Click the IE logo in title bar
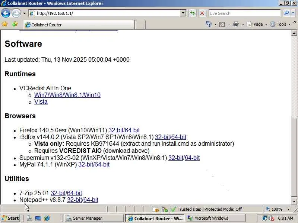 point(3,3)
